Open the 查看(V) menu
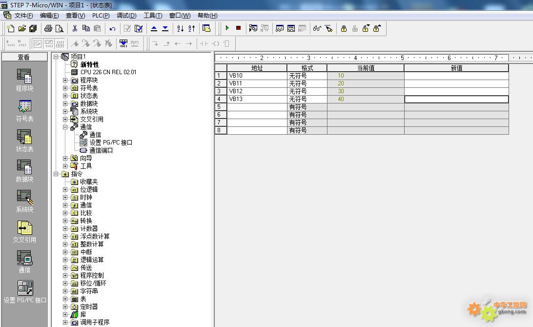Image resolution: width=533 pixels, height=327 pixels. pos(75,16)
